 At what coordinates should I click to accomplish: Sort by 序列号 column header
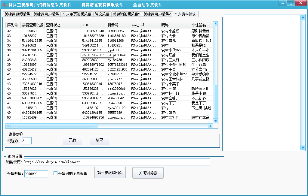13,25
